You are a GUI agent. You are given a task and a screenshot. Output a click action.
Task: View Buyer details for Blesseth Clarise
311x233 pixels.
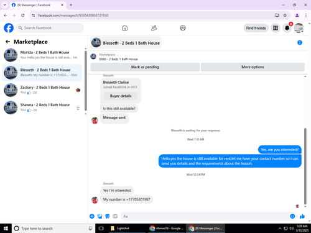pyautogui.click(x=121, y=96)
